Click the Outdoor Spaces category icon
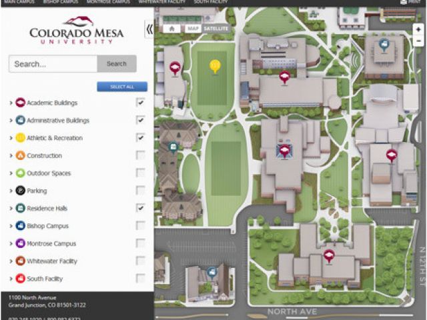427x320 pixels. tap(21, 173)
